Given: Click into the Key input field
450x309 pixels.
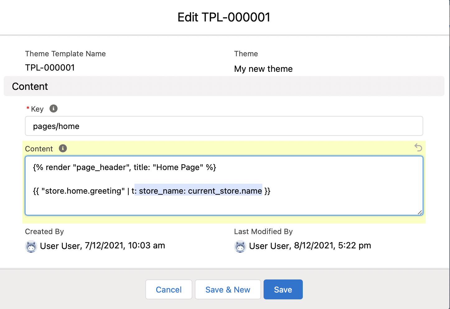Looking at the screenshot, I should 224,126.
